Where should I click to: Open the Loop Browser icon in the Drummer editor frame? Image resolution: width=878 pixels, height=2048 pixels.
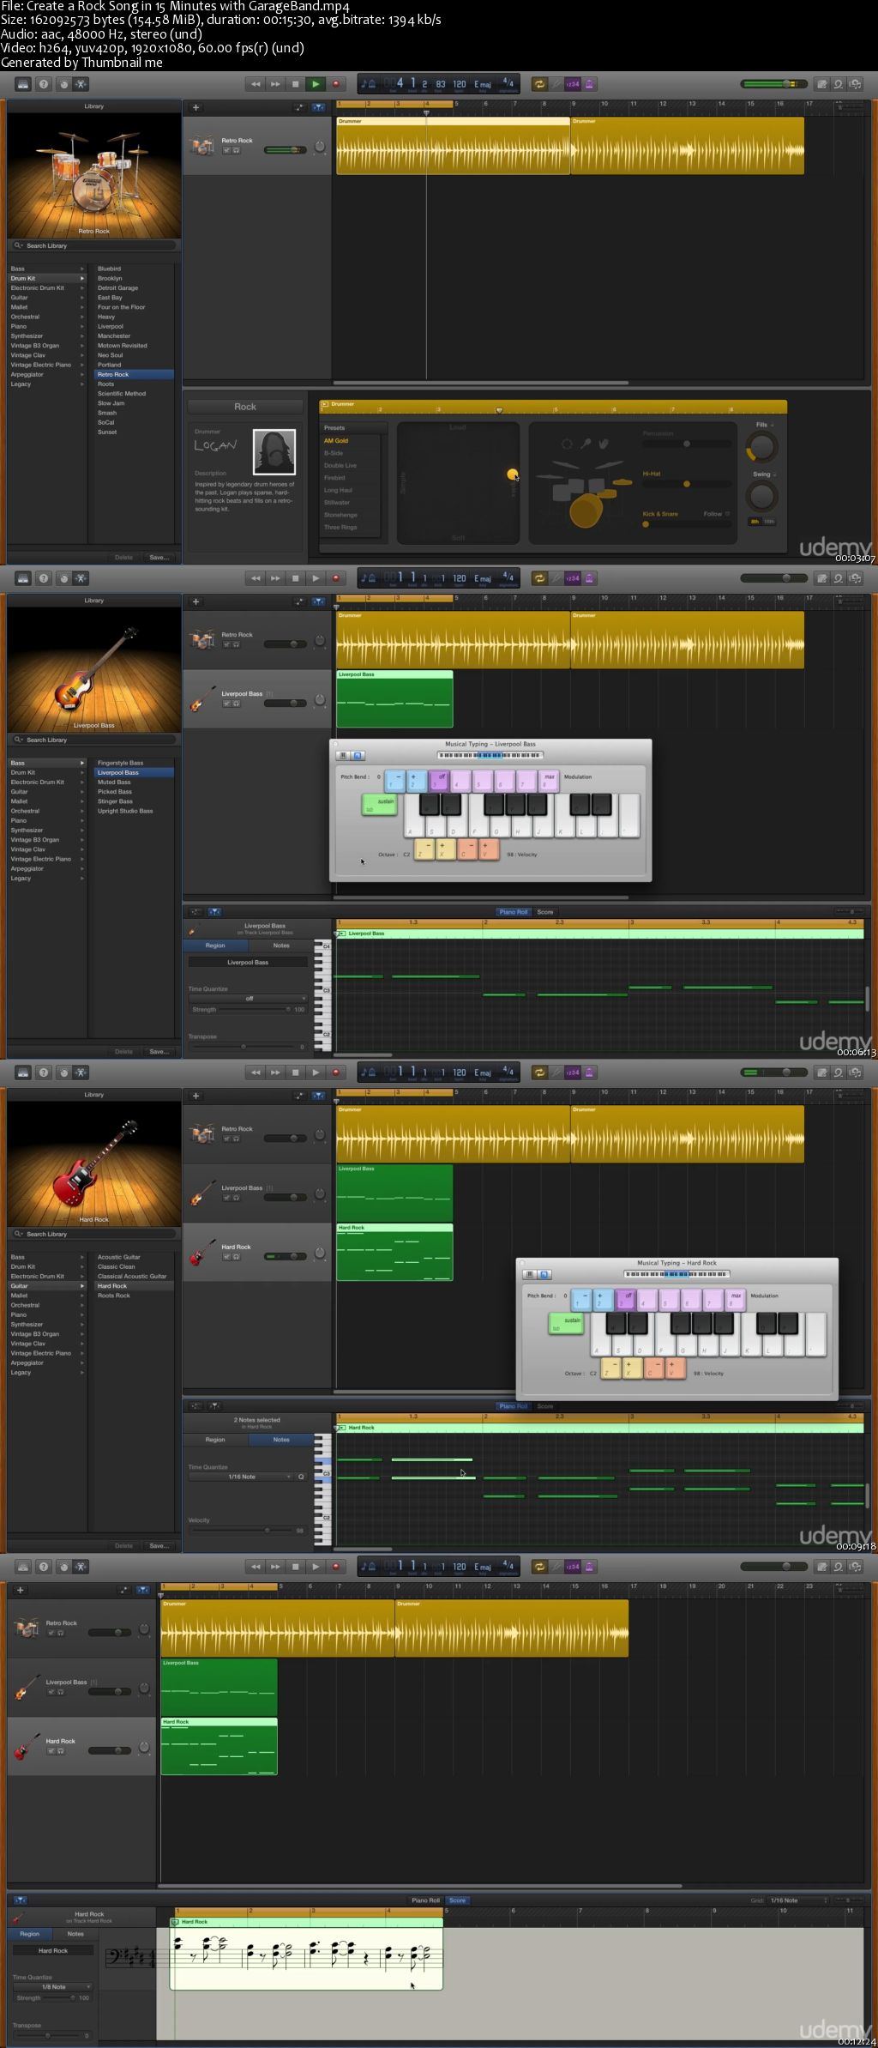click(839, 84)
